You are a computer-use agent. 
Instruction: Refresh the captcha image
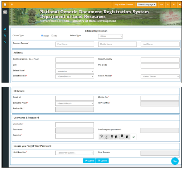(134, 137)
